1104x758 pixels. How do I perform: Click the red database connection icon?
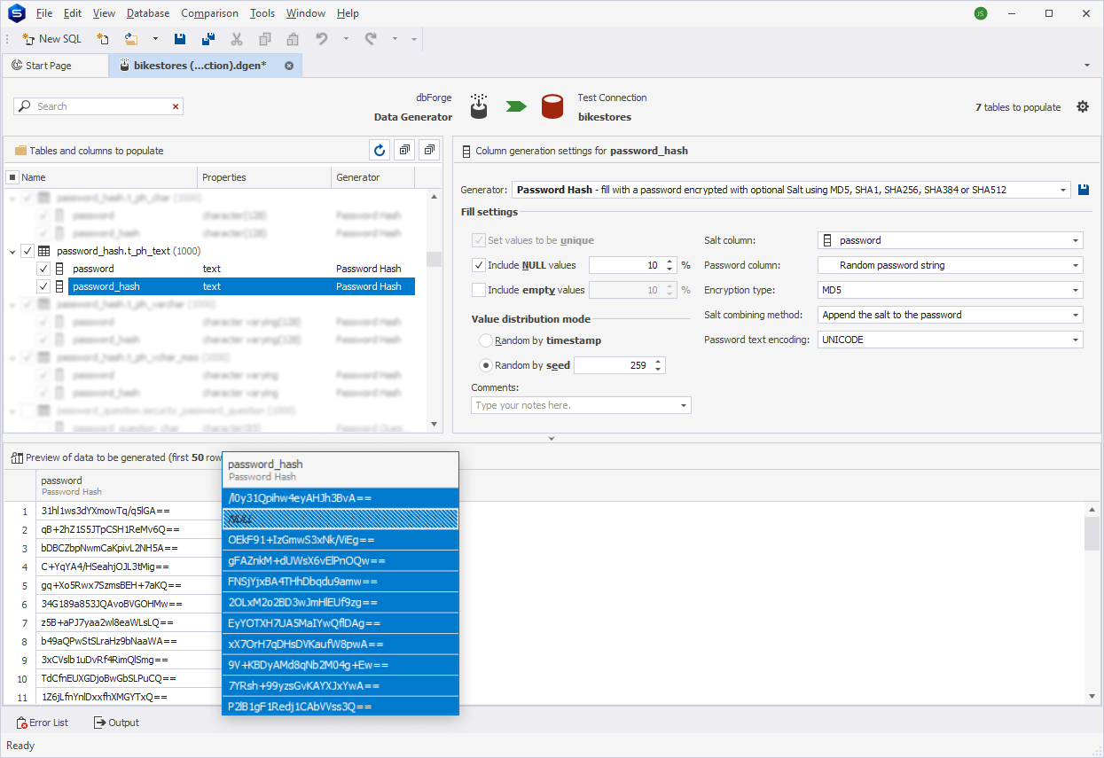pyautogui.click(x=553, y=106)
